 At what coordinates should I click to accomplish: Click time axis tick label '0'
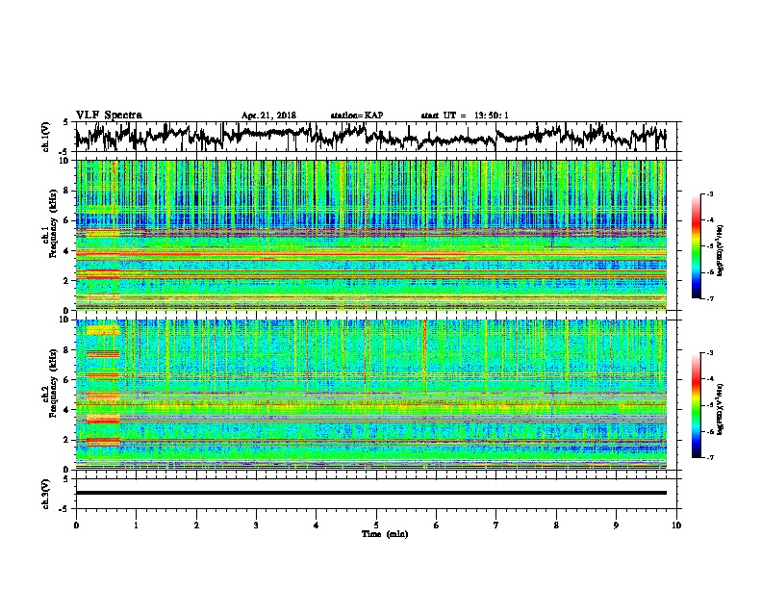coord(76,525)
